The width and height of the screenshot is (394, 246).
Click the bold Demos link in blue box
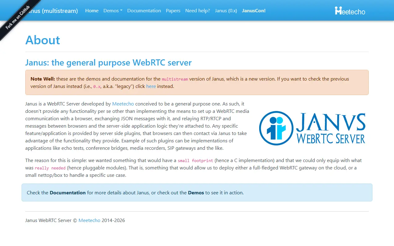point(196,193)
